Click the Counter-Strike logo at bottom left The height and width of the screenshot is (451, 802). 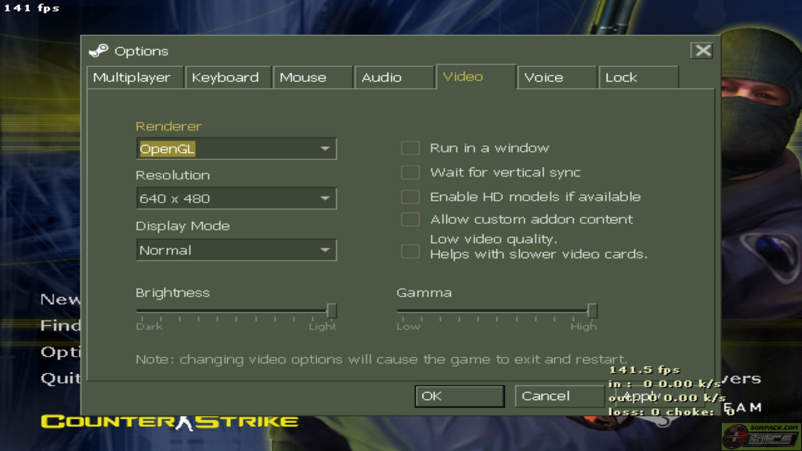[x=170, y=422]
